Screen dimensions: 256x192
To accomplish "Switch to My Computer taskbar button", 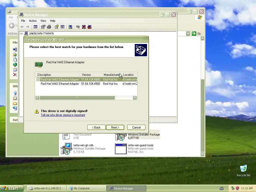I will 86,188.
